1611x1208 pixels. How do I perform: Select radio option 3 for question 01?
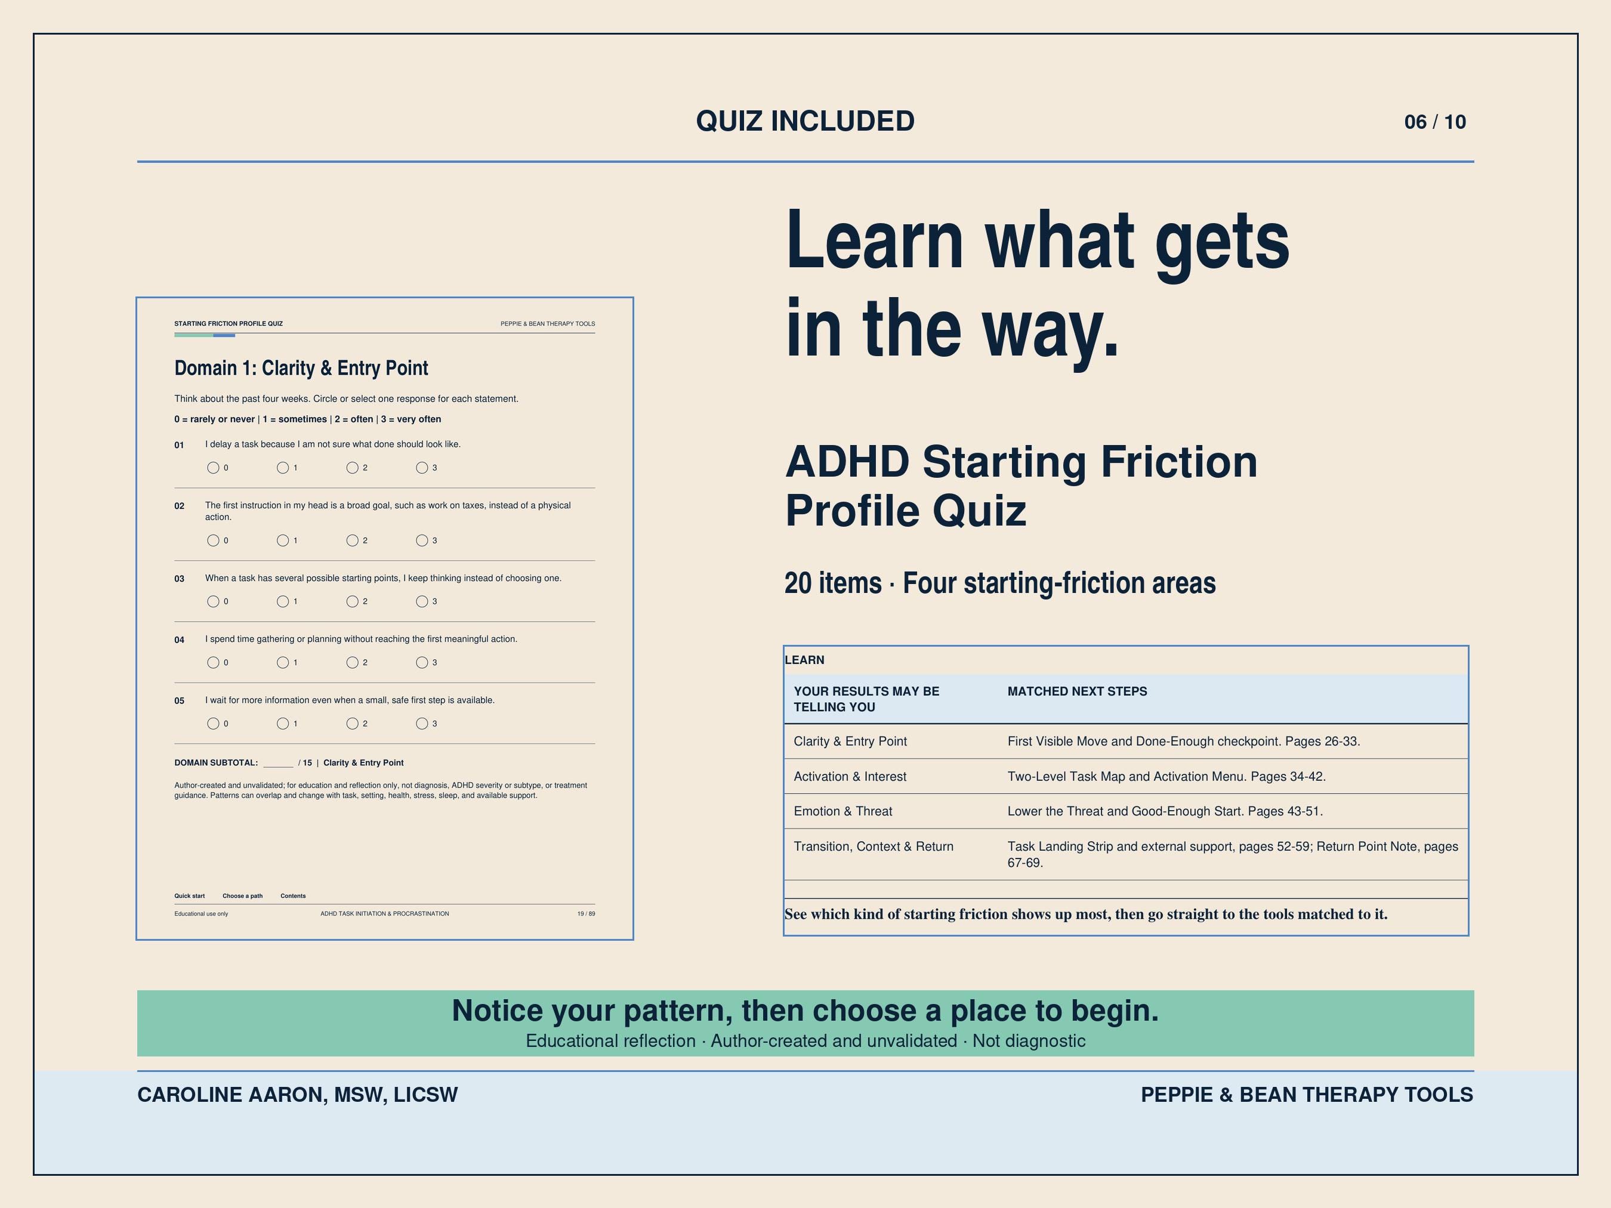(422, 468)
